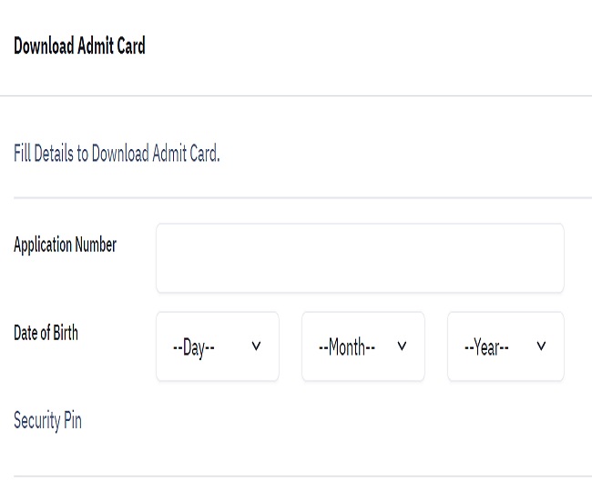Click the Security Pin label
Screen dimensions: 592x491
click(47, 421)
